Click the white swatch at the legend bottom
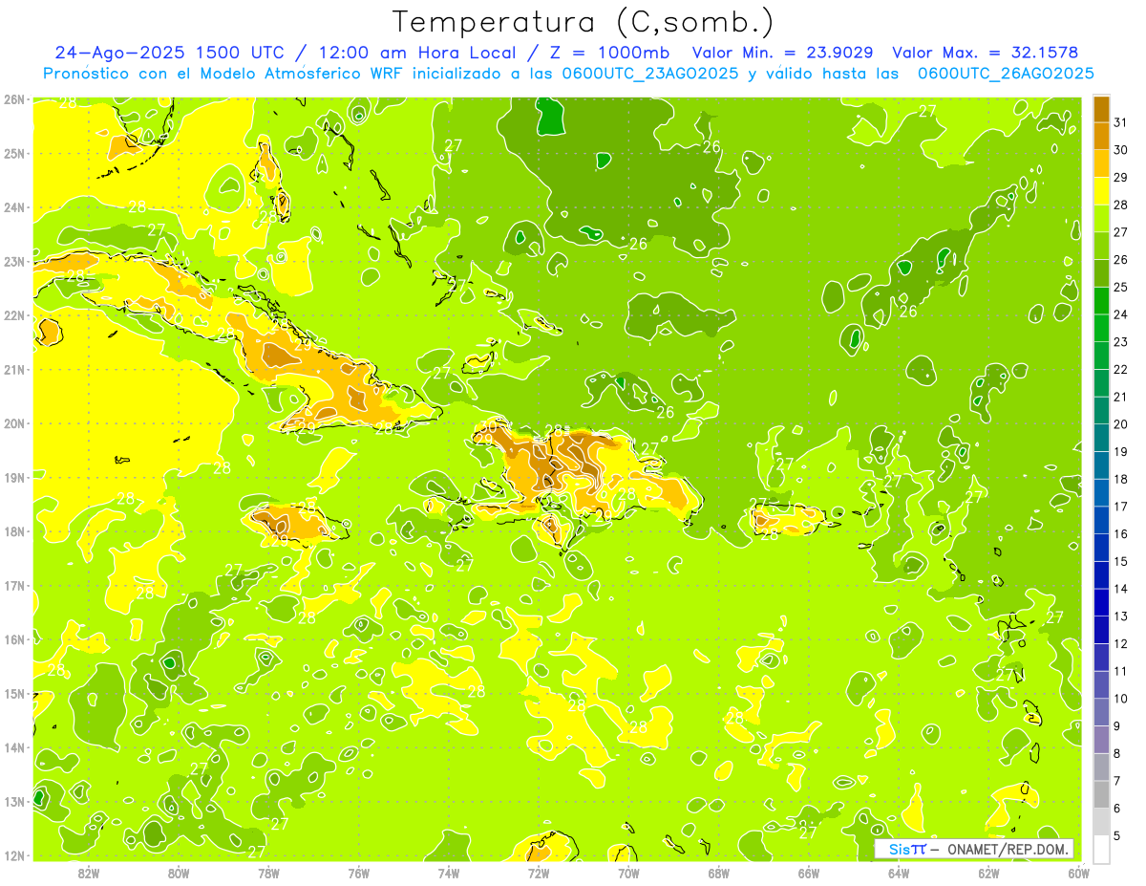 coord(1101,849)
